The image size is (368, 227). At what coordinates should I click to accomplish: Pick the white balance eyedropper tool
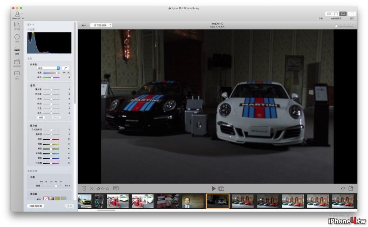[65, 68]
